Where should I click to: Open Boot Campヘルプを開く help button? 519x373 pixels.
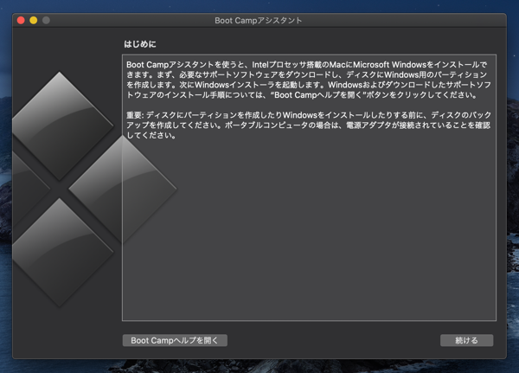pos(175,340)
